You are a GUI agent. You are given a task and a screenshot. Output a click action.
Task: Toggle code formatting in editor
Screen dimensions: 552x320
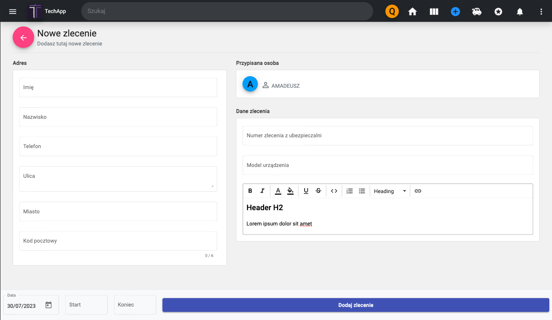[334, 191]
